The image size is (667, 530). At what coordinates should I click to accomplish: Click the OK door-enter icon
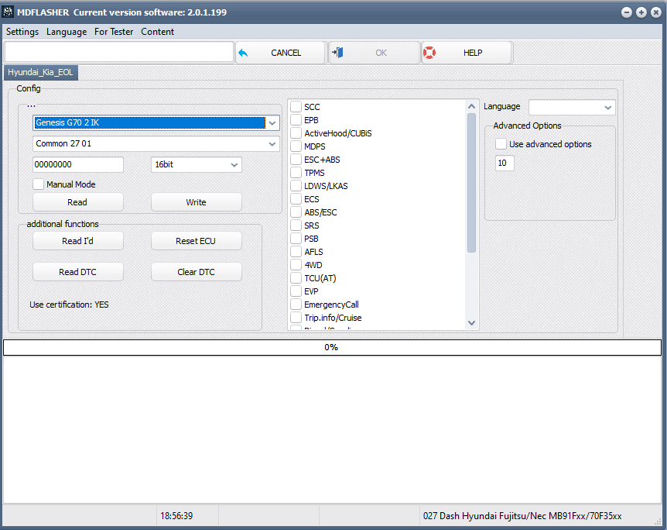tap(337, 53)
